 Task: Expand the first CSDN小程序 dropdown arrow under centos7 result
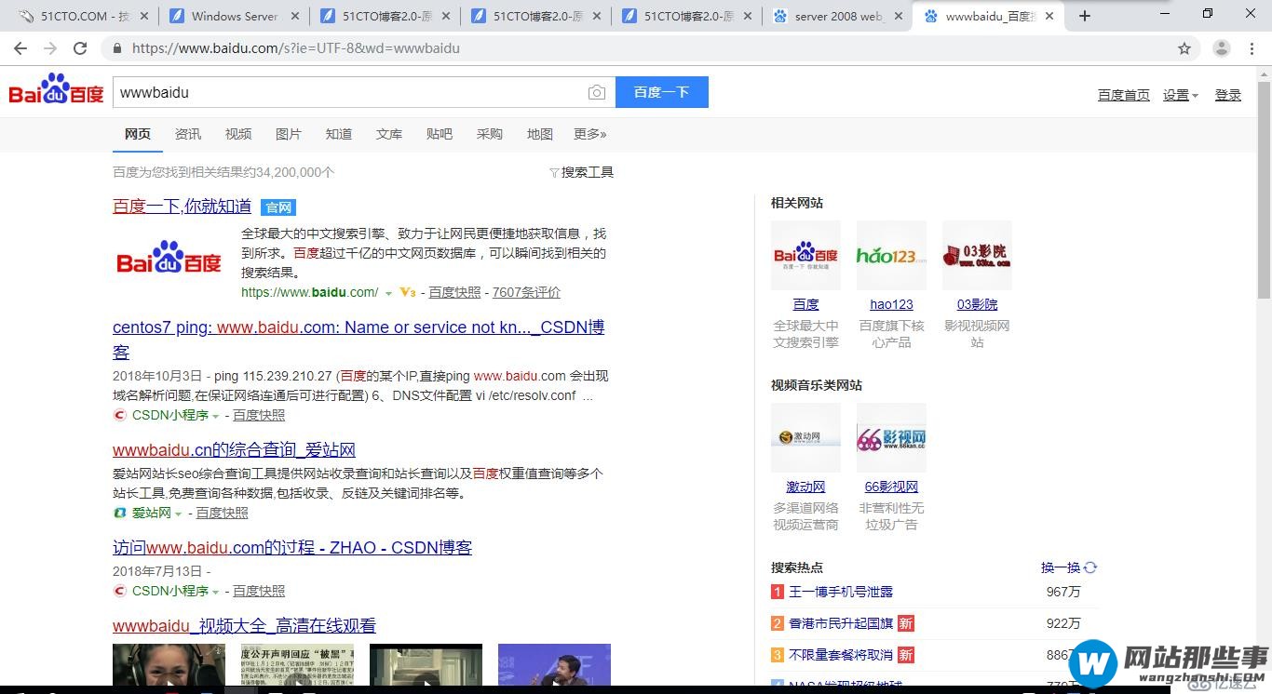[216, 416]
